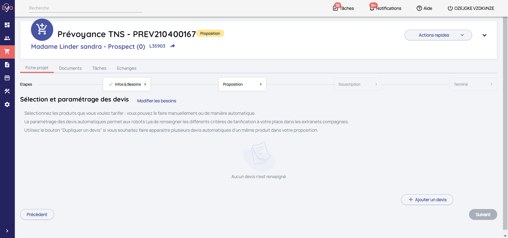Switch to the Documents tab
This screenshot has height=238, width=508.
[70, 68]
